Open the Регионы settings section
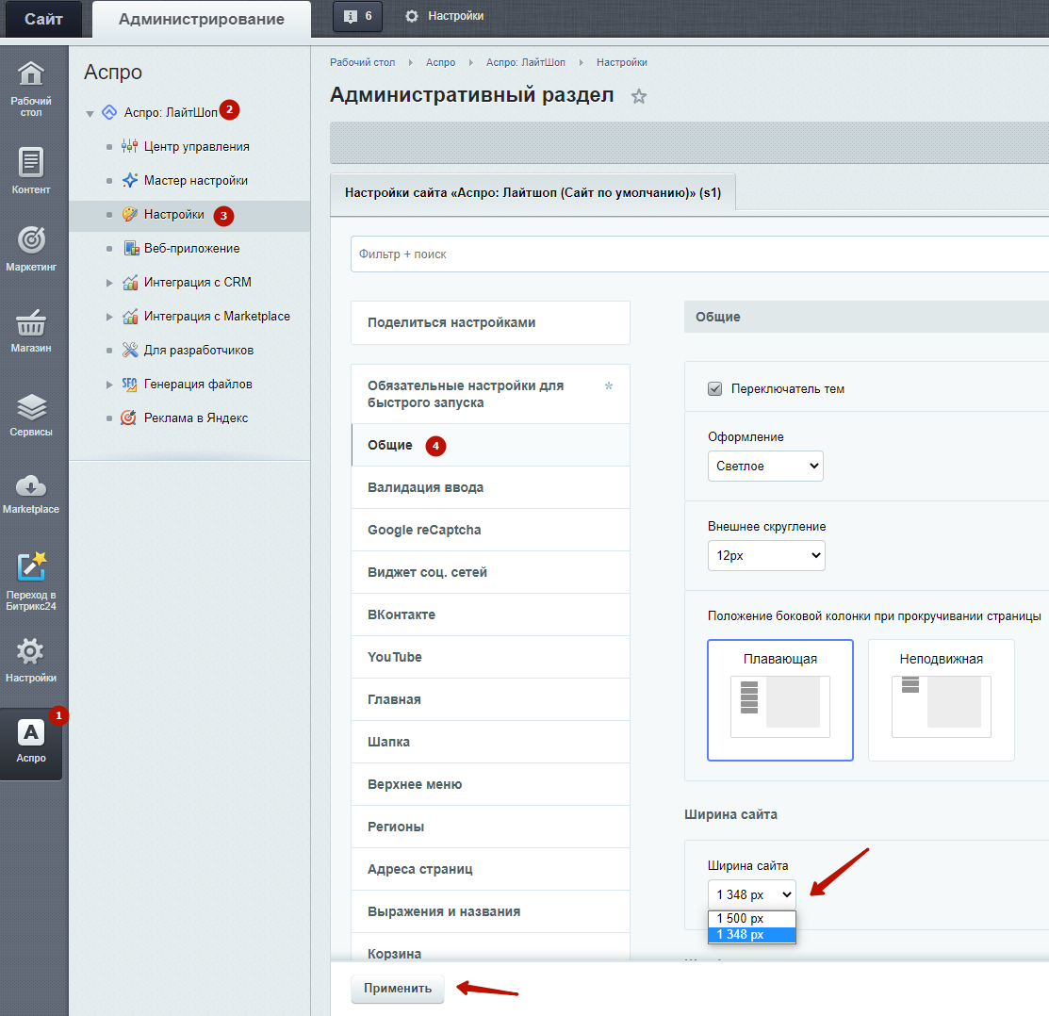1049x1016 pixels. click(490, 827)
